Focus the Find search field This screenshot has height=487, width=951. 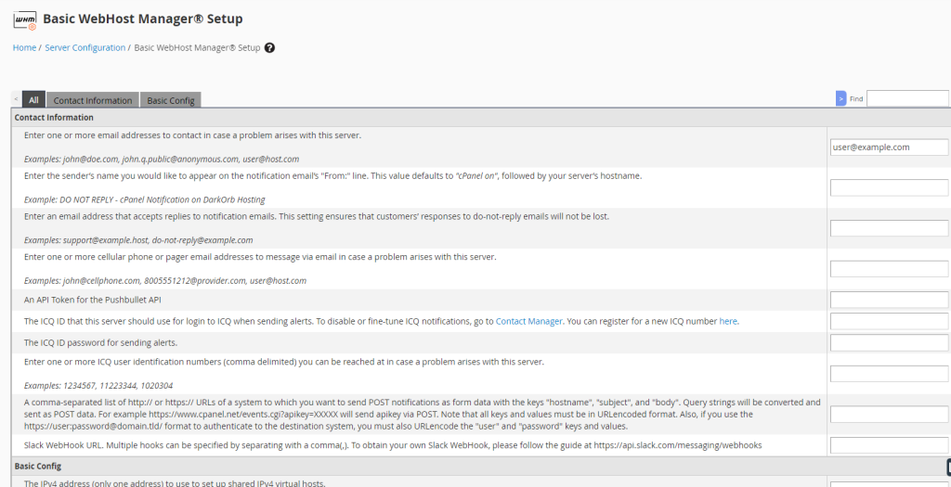coord(906,98)
